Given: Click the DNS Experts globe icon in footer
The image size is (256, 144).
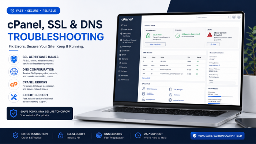Looking at the screenshot, I should [99, 135].
